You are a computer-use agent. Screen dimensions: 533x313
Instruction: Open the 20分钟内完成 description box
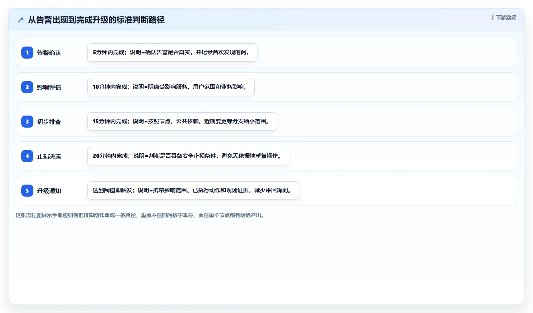[188, 156]
